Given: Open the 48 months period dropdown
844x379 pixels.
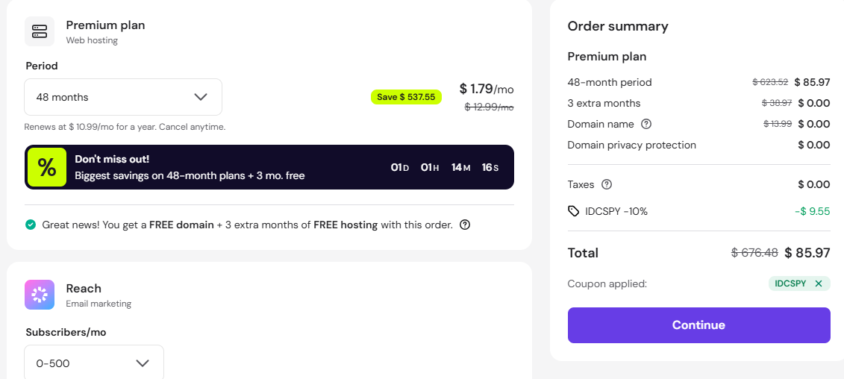Looking at the screenshot, I should pos(123,97).
